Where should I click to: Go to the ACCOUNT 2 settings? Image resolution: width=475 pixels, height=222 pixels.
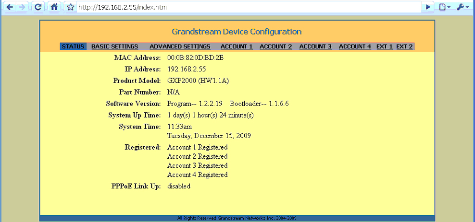click(276, 47)
